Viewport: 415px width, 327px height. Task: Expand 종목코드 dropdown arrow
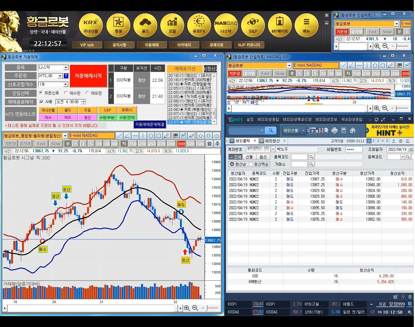[x=403, y=157]
